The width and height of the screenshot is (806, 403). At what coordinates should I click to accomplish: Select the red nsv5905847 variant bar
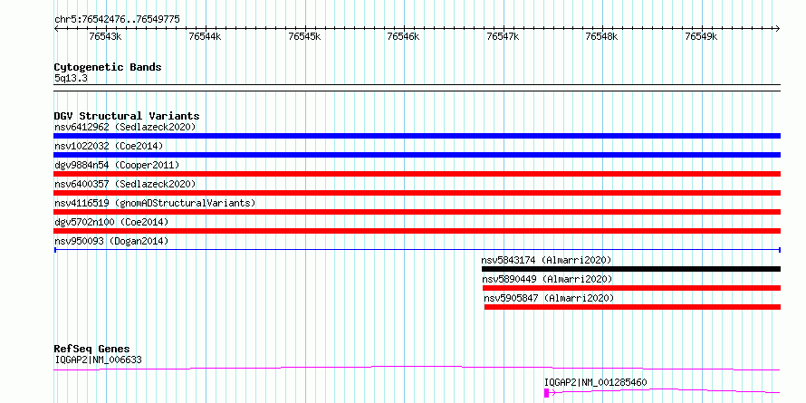(632, 307)
